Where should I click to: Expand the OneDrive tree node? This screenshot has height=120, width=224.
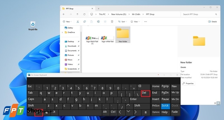pyautogui.click(x=62, y=32)
